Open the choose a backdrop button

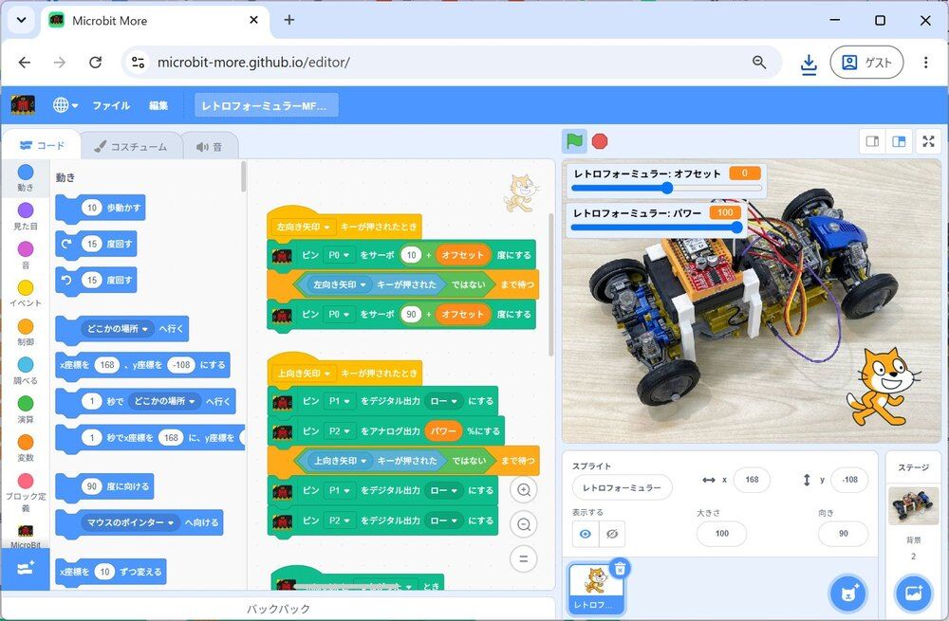(x=913, y=593)
